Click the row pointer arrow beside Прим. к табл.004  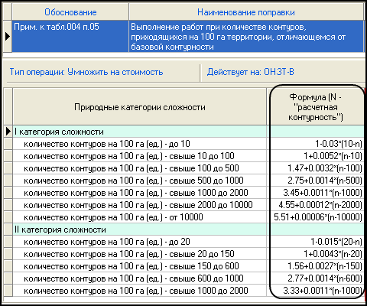pyautogui.click(x=8, y=37)
